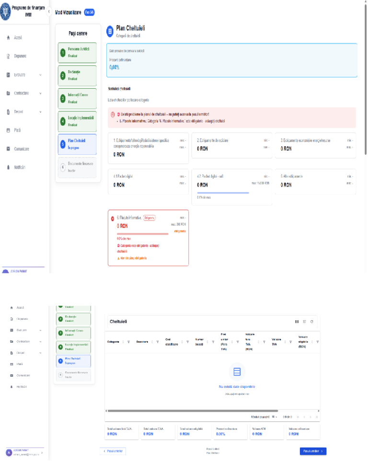Viewport: 368px width, 461px height.
Task: Select the 6. Plăcuțe informative category card
Action: [x=148, y=238]
